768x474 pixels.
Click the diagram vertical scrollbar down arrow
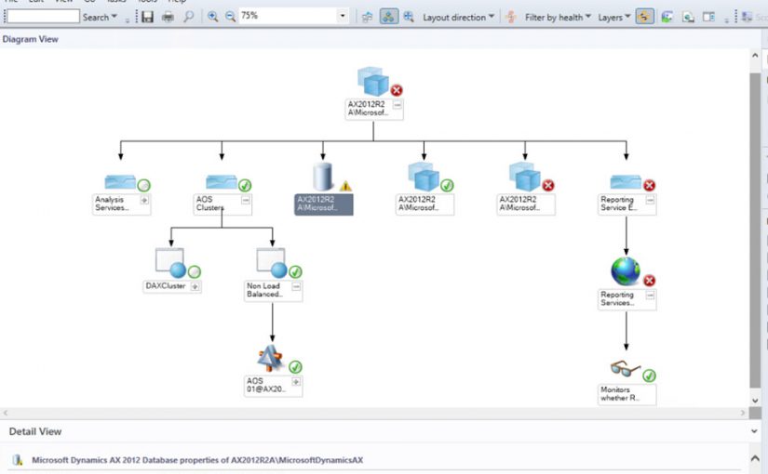[x=755, y=401]
